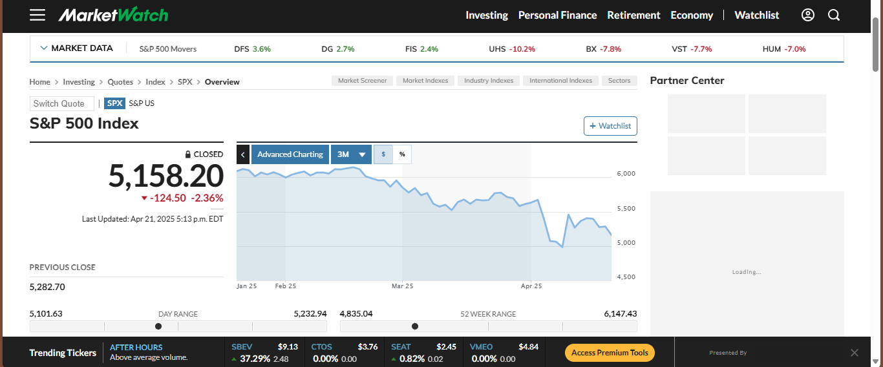Open the Personal Finance menu
The height and width of the screenshot is (367, 883).
[x=557, y=15]
